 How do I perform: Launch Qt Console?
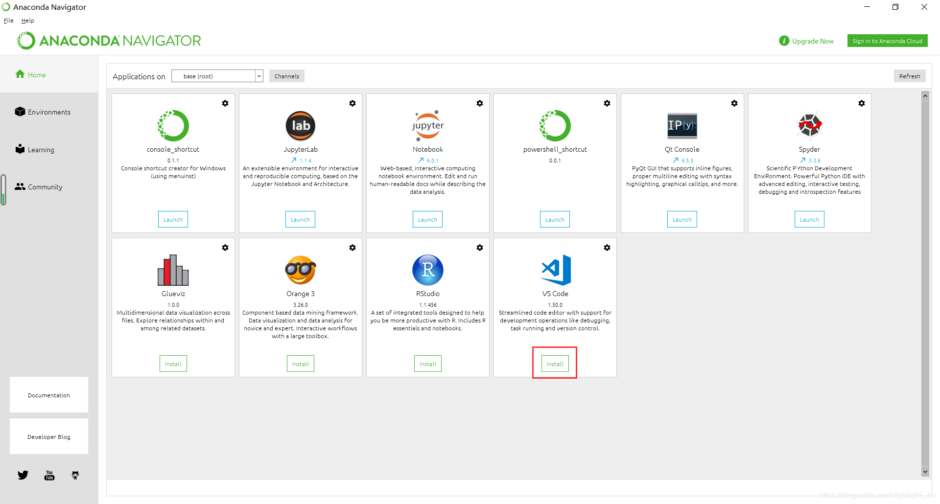pyautogui.click(x=682, y=219)
